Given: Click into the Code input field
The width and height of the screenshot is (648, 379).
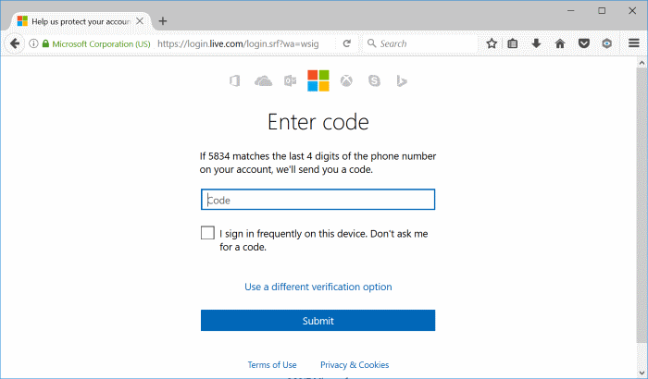Looking at the screenshot, I should click(318, 200).
